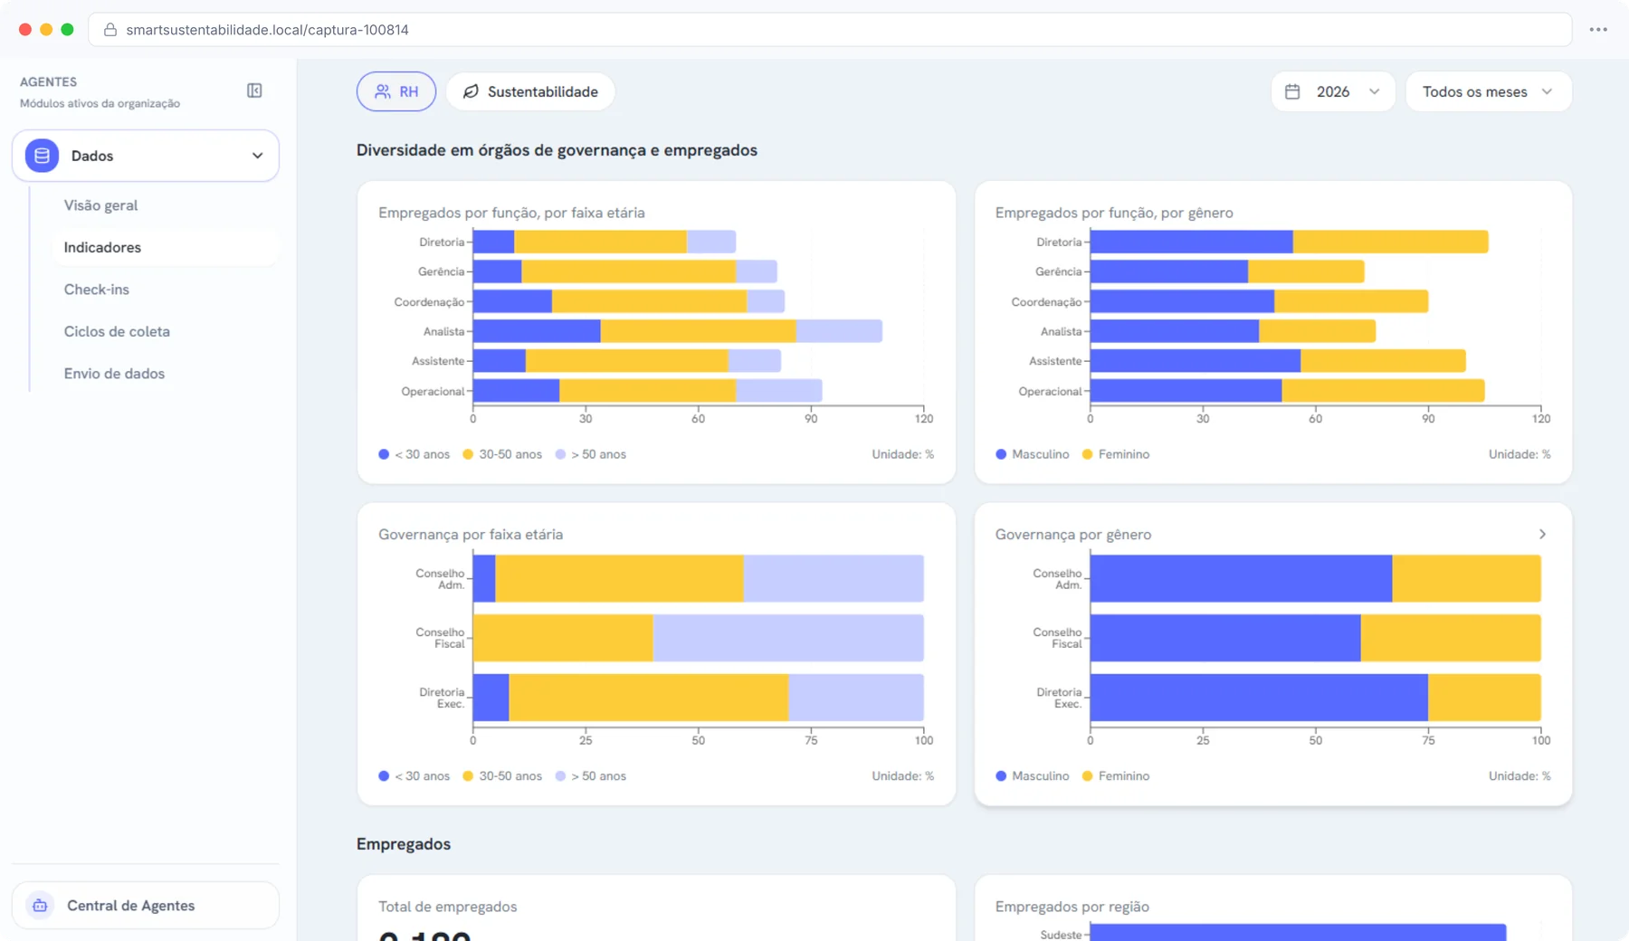Click the calendar icon beside 2026

(x=1292, y=91)
